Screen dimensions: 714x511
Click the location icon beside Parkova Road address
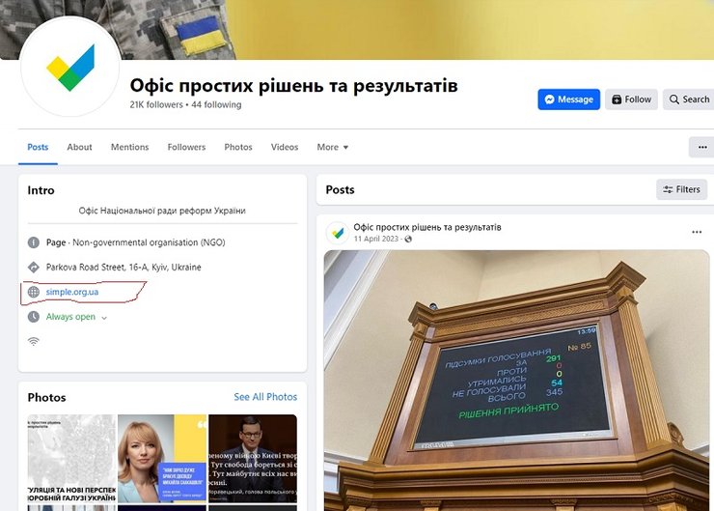pyautogui.click(x=34, y=268)
